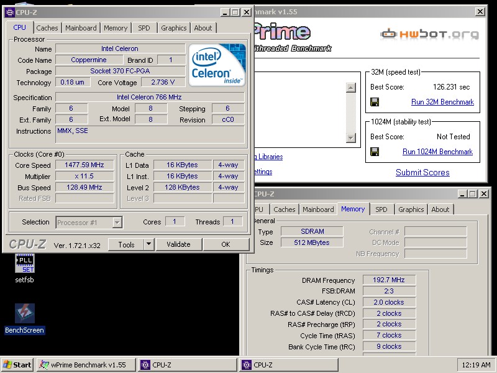Click Run 1024M Benchmark link
This screenshot has width=497, height=373.
(x=437, y=152)
